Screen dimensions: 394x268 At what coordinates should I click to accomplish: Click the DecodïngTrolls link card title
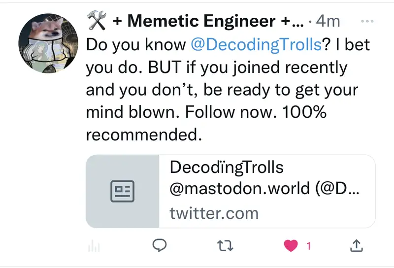[227, 167]
